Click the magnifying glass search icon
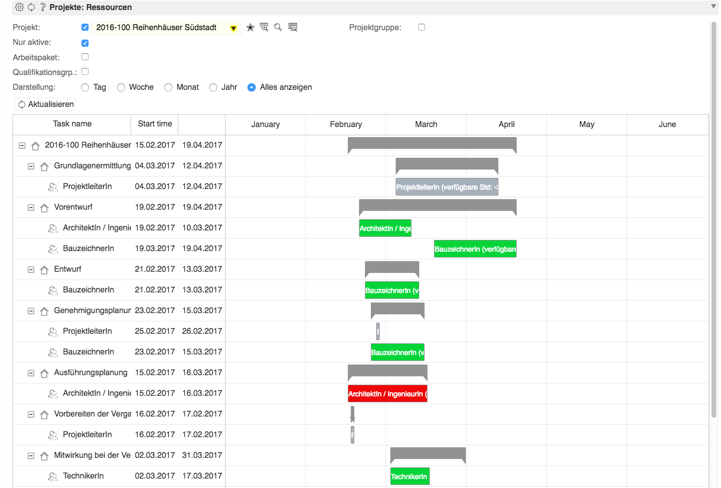721x488 pixels. pos(278,28)
